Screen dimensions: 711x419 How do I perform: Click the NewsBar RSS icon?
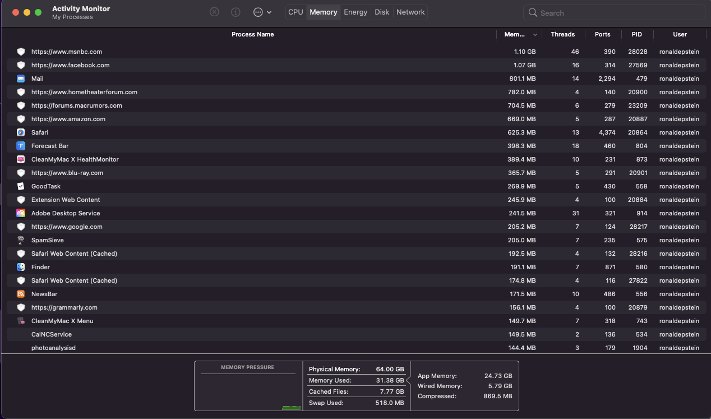point(21,294)
